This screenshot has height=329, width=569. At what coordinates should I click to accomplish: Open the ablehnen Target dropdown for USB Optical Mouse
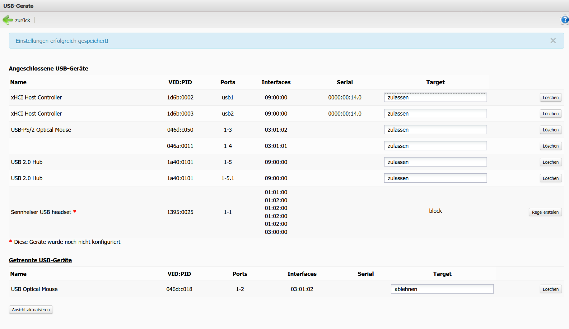click(x=442, y=289)
